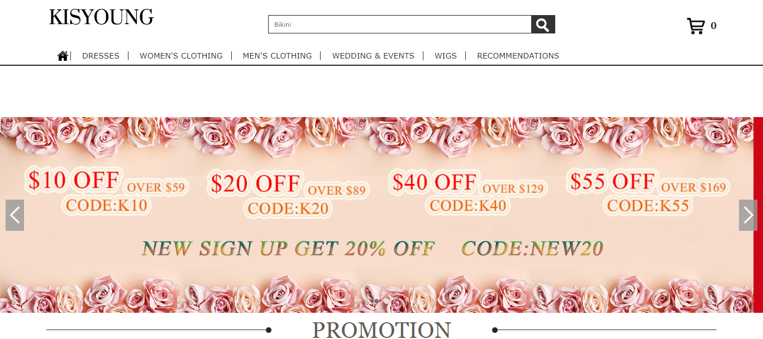Advance banner with right arrow
This screenshot has width=763, height=339.
coord(748,215)
